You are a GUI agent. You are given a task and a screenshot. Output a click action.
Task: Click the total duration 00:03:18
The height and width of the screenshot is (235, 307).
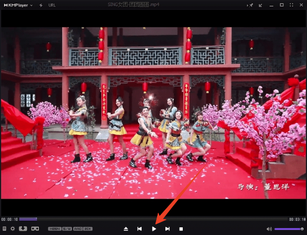[297, 219]
